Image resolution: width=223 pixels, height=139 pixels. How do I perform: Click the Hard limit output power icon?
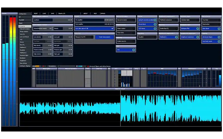pyautogui.click(x=219, y=41)
